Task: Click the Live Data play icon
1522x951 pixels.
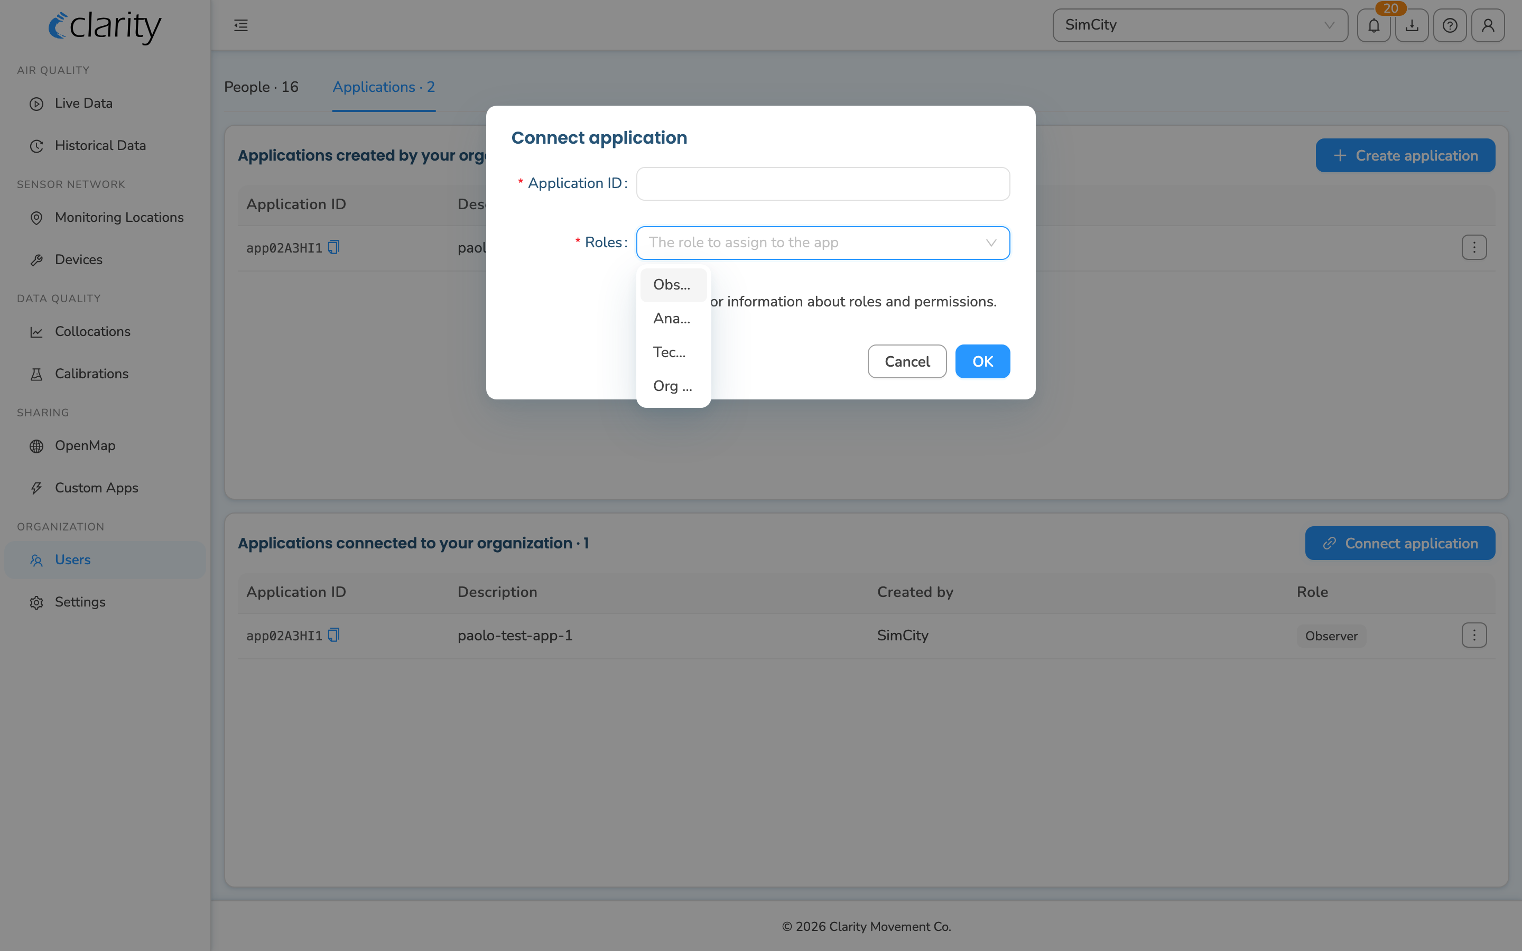Action: (x=36, y=104)
